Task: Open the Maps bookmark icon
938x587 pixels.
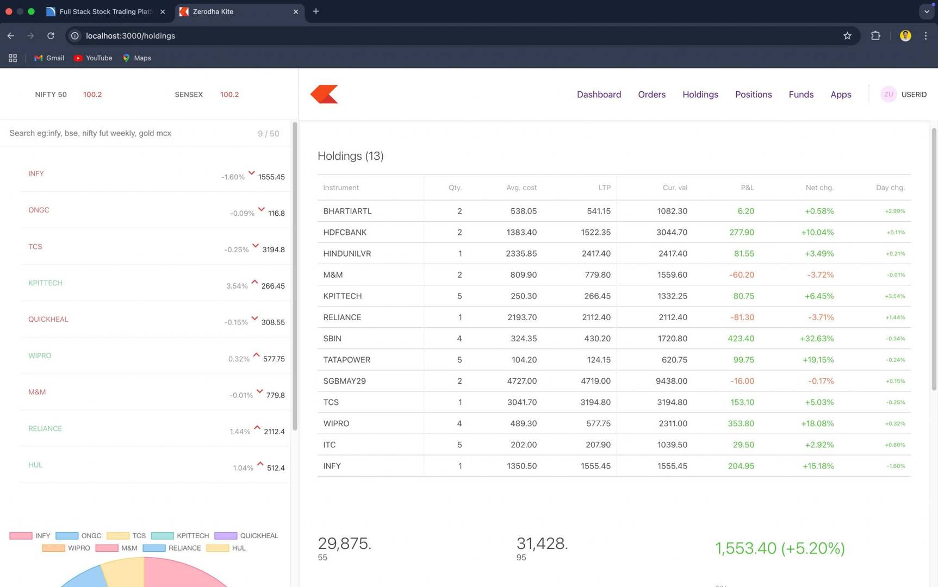Action: pyautogui.click(x=127, y=58)
